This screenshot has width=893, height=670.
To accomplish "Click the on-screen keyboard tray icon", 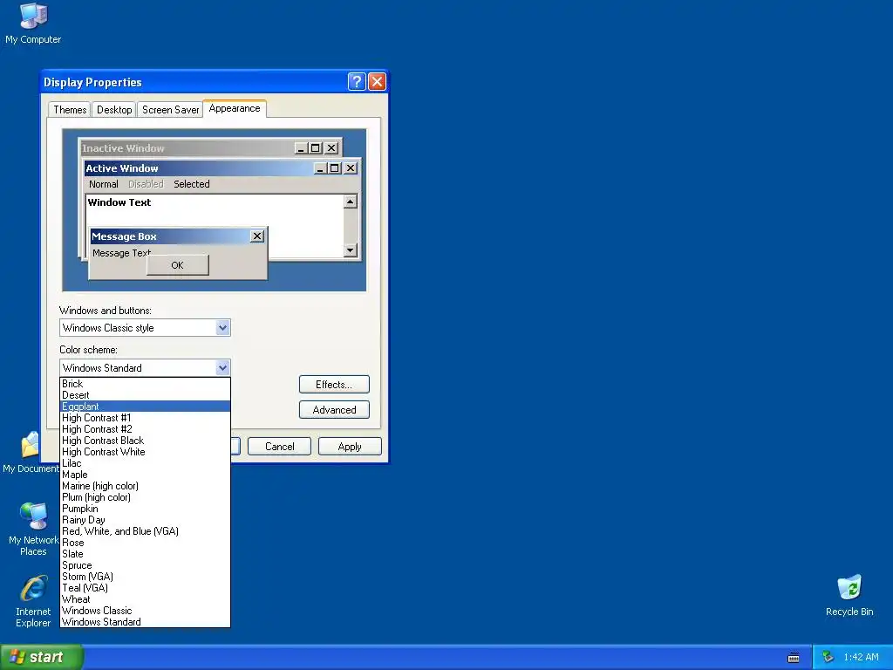I will tap(794, 658).
